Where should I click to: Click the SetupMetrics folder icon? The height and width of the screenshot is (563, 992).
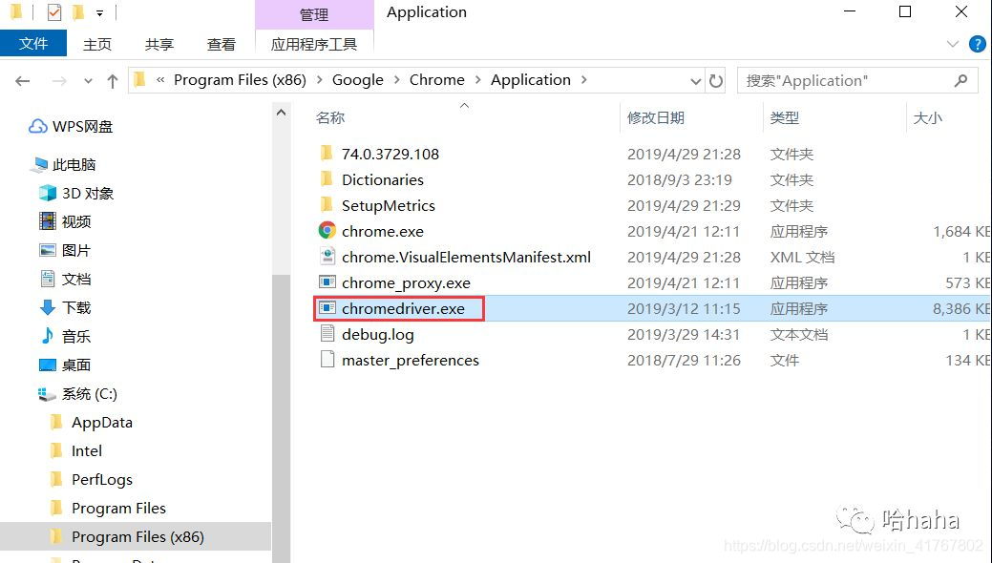pyautogui.click(x=327, y=205)
